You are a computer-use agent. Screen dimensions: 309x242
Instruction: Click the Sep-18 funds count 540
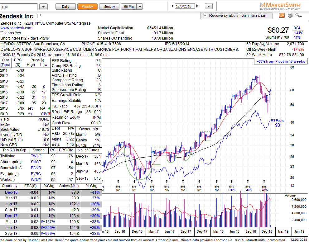(x=97, y=178)
